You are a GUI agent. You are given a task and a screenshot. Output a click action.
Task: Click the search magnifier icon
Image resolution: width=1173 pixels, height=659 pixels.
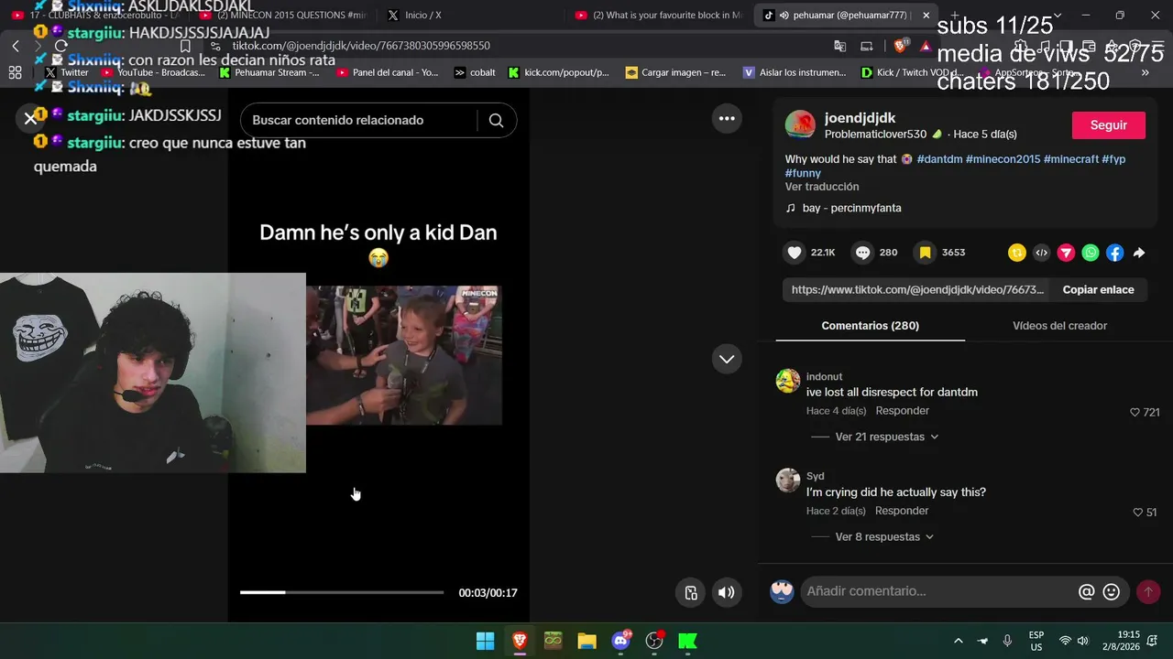[x=496, y=120]
